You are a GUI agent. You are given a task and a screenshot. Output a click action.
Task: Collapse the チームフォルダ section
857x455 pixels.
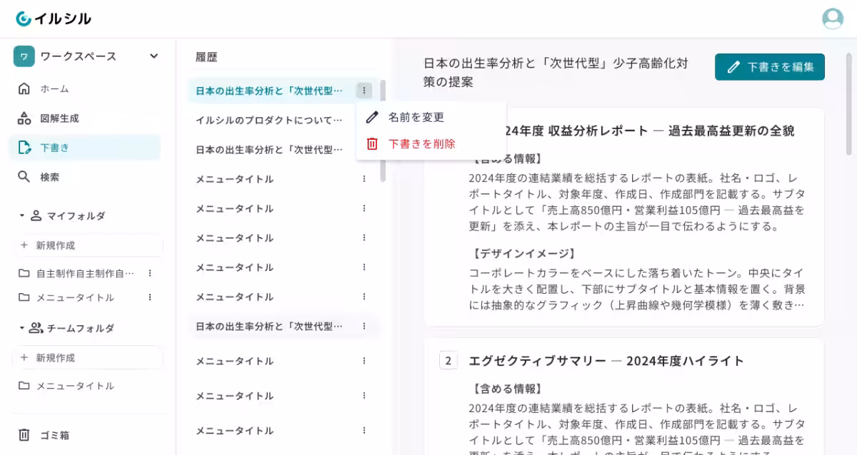(x=21, y=328)
